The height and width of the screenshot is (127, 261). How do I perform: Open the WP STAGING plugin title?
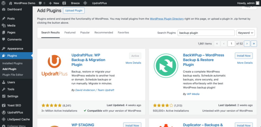pyautogui.click(x=83, y=125)
